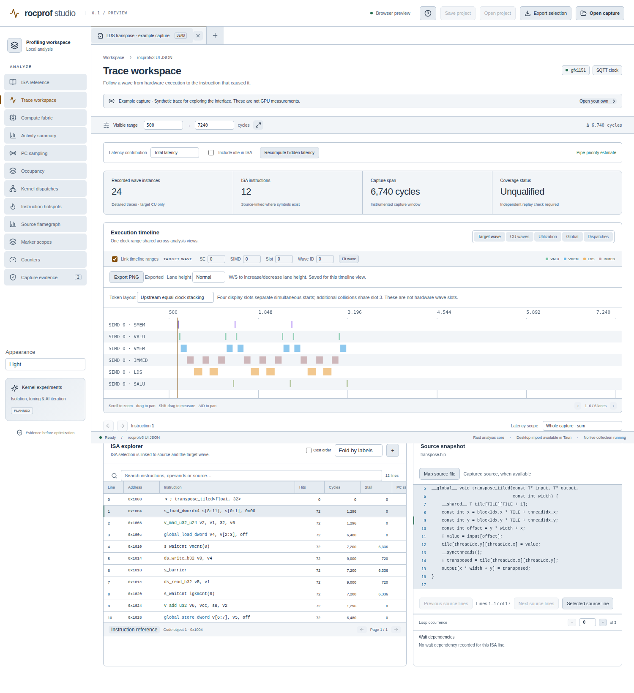Open the Whole capture sum scope dropdown

[x=582, y=426]
